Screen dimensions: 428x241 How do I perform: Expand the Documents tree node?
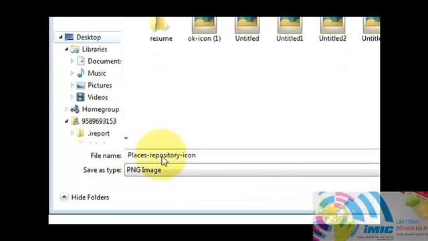pyautogui.click(x=72, y=61)
